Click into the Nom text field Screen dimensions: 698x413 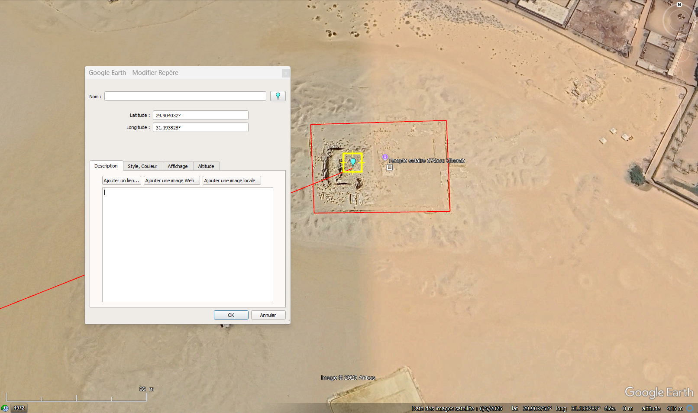click(185, 96)
